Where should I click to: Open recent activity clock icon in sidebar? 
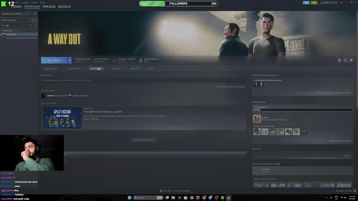(33, 20)
